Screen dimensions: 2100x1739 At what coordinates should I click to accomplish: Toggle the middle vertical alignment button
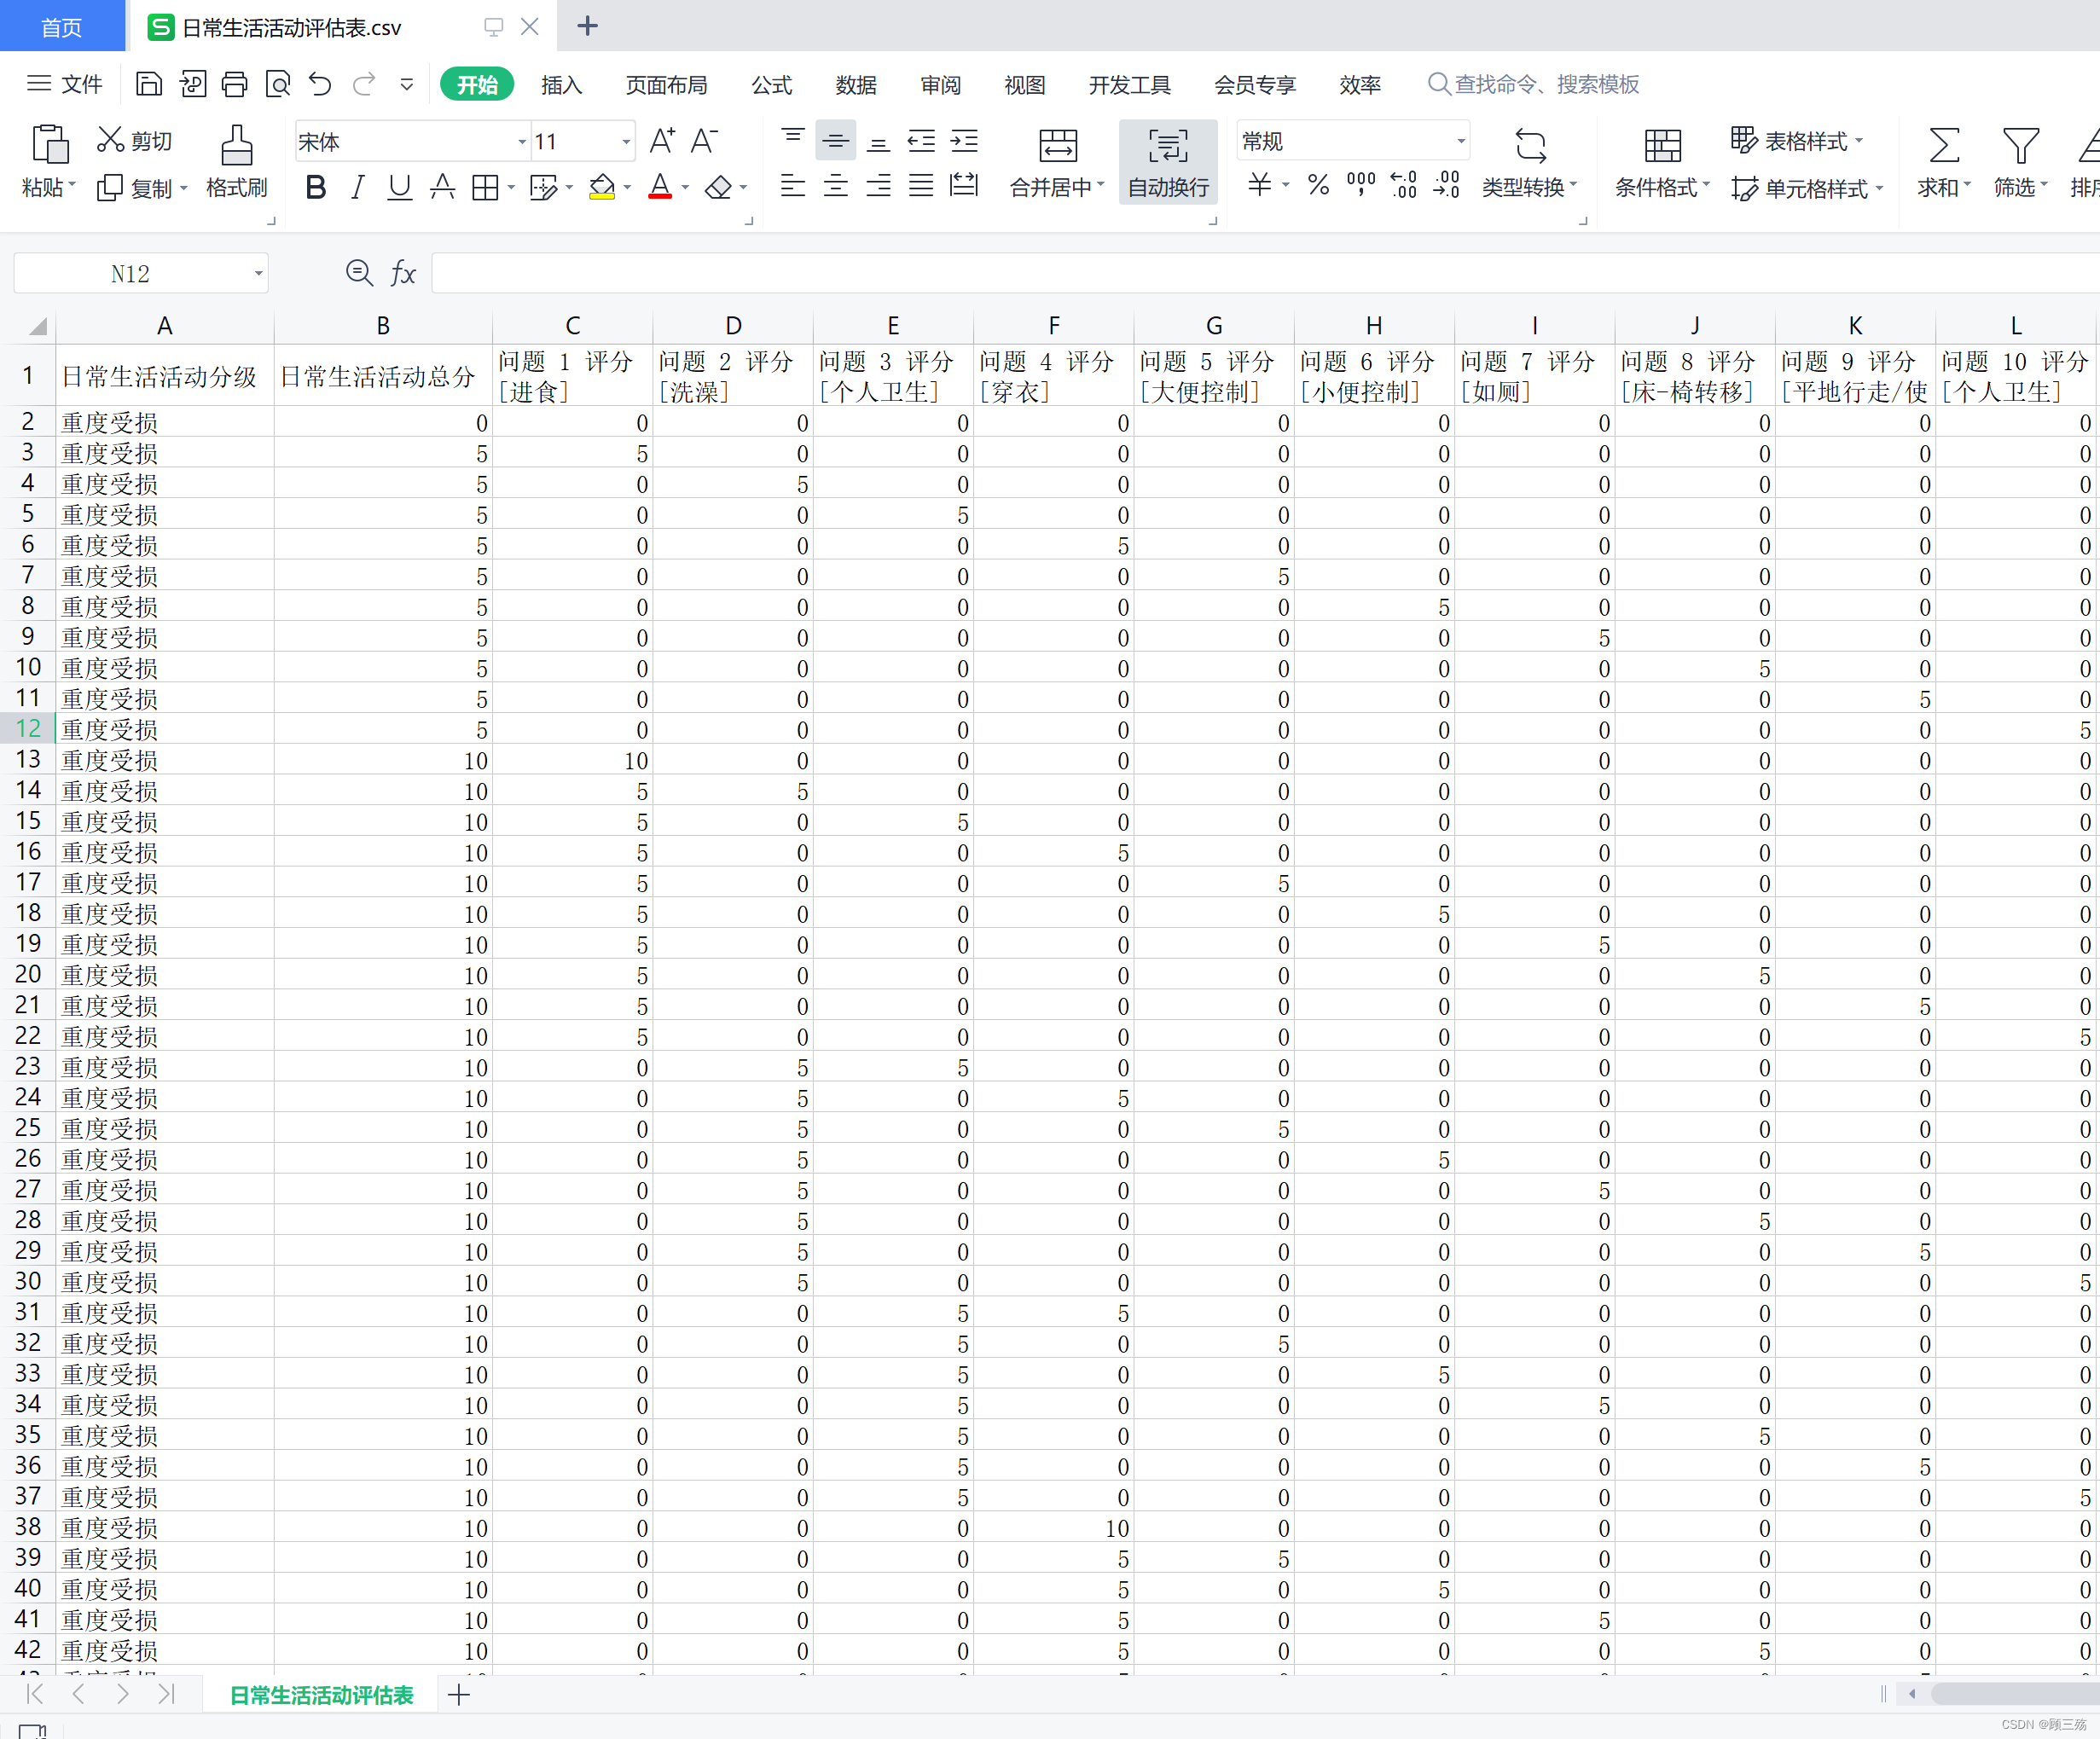coord(836,141)
